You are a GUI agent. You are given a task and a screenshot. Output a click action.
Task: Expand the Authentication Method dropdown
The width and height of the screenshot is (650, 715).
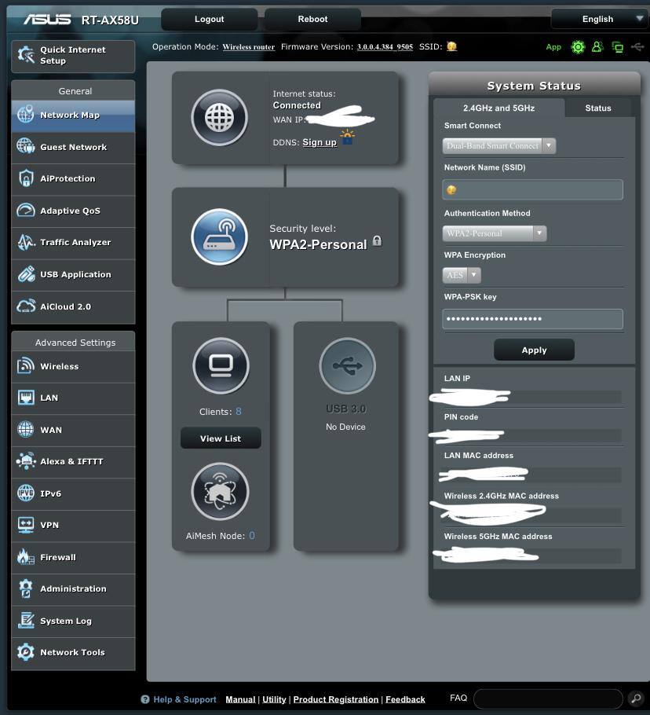(x=495, y=233)
